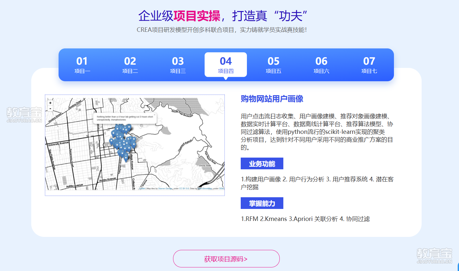Switch to tab 03 项目三
The width and height of the screenshot is (459, 271).
178,65
